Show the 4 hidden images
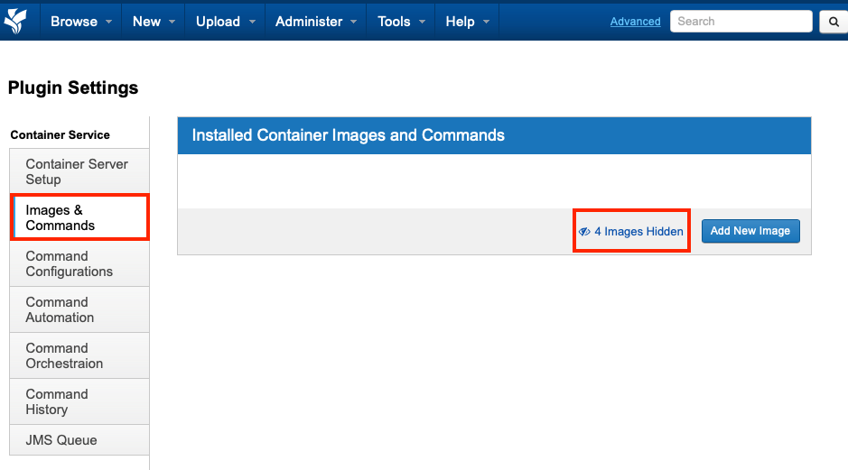 631,231
